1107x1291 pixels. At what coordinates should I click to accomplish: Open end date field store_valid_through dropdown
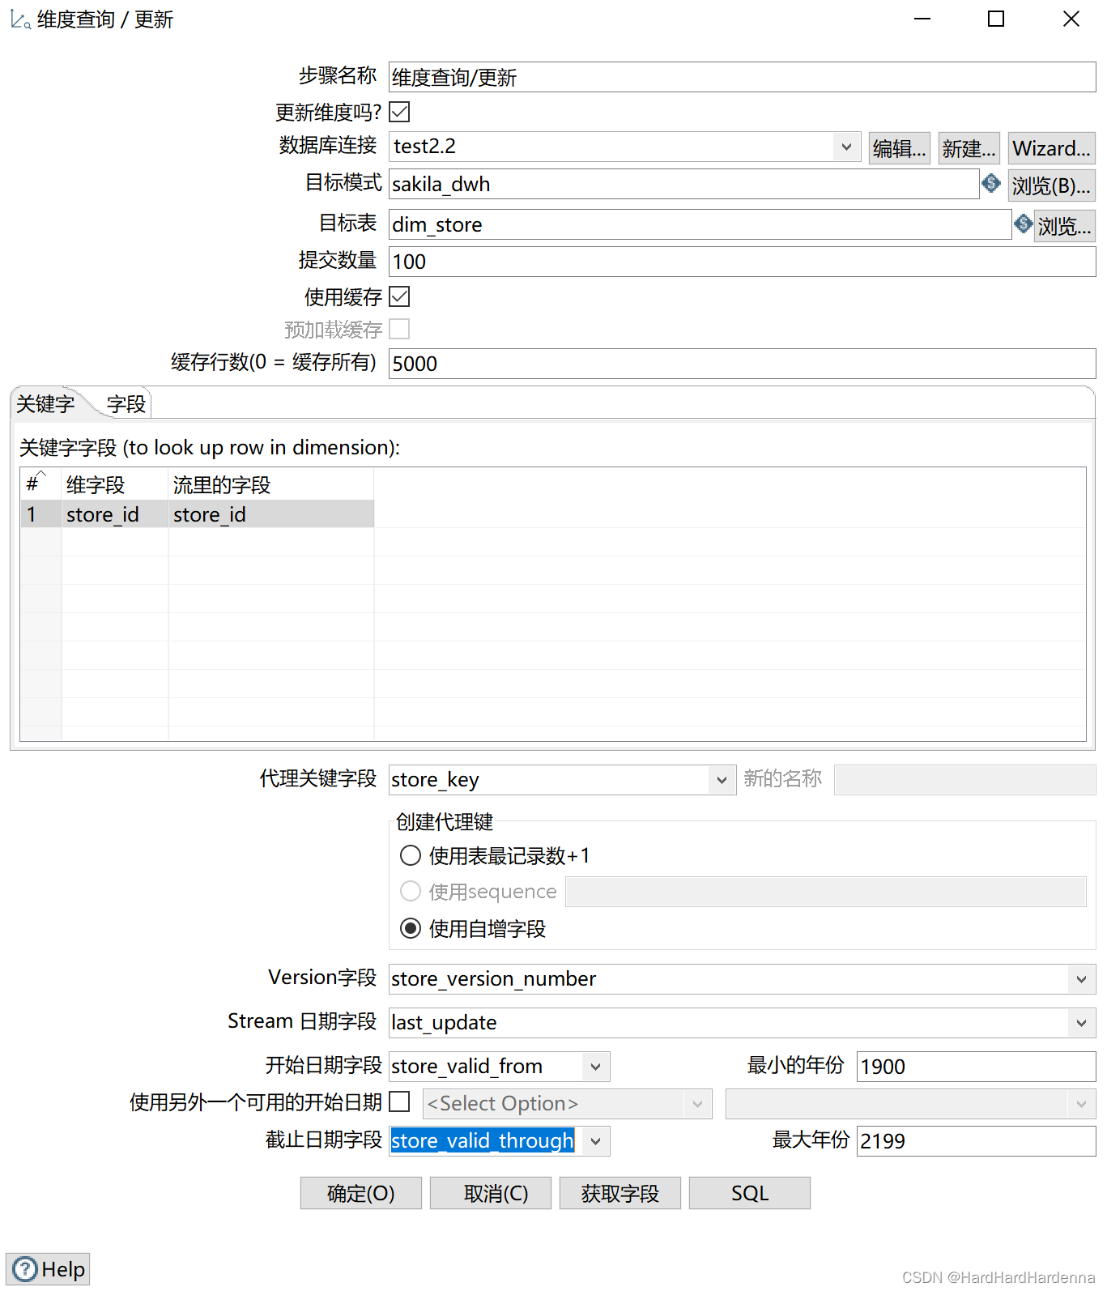pyautogui.click(x=595, y=1141)
